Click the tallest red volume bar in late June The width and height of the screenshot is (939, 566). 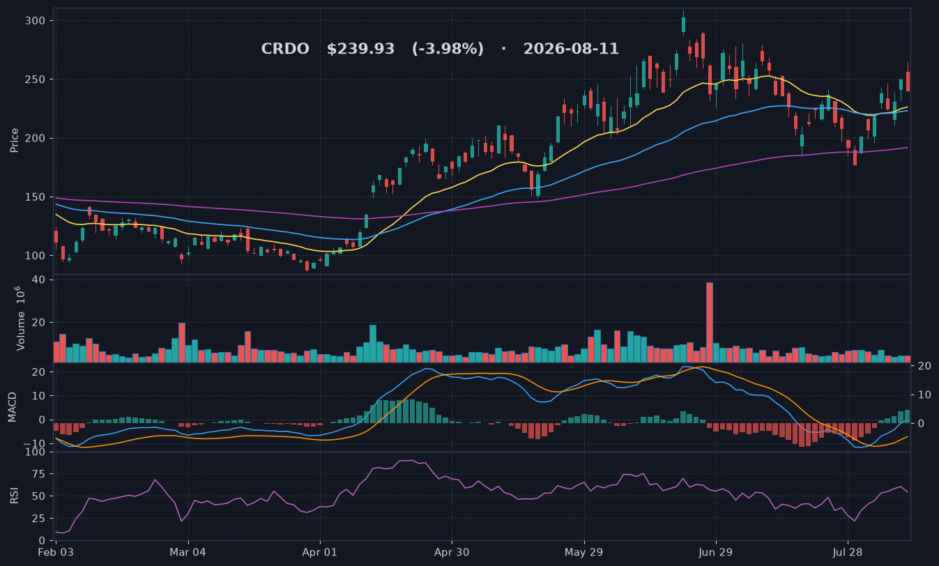(710, 322)
